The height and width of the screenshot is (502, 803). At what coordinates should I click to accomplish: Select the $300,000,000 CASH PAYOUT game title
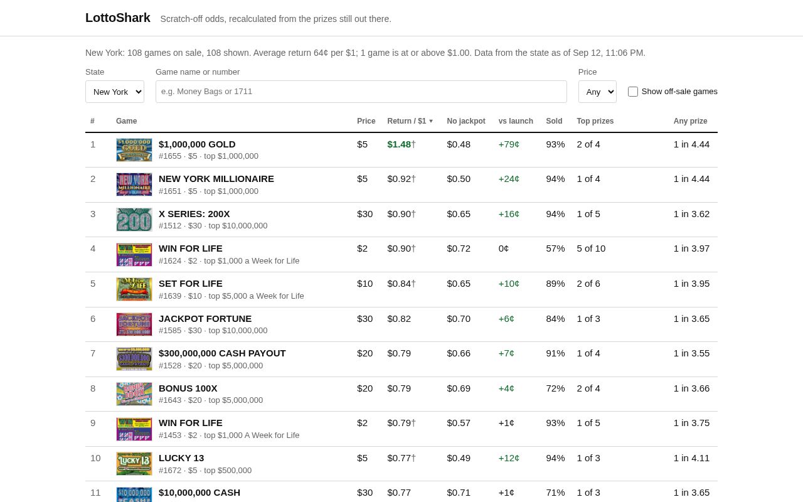(x=222, y=353)
